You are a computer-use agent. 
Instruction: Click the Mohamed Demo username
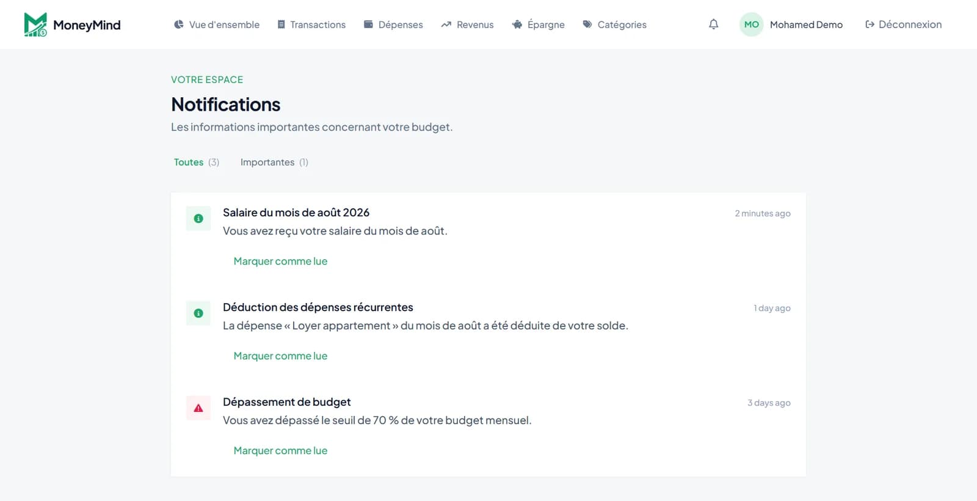806,24
